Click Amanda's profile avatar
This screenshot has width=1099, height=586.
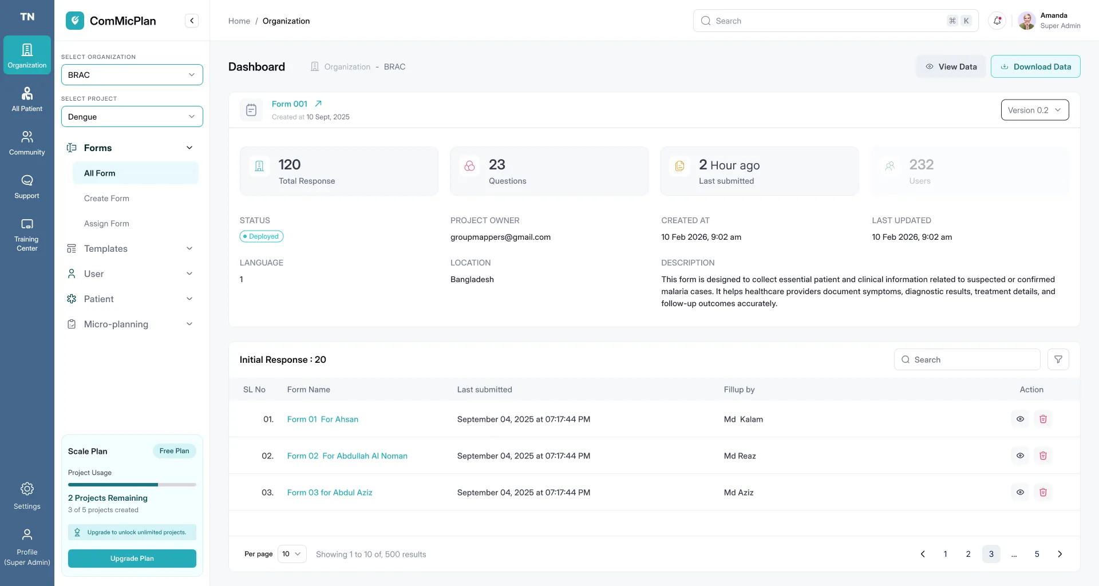(1027, 21)
